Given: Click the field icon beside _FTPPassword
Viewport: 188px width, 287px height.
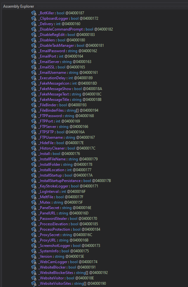Looking at the screenshot, I should tap(34, 116).
